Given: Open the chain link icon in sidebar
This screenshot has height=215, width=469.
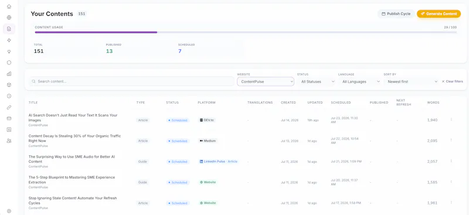Looking at the screenshot, I should pyautogui.click(x=9, y=107).
